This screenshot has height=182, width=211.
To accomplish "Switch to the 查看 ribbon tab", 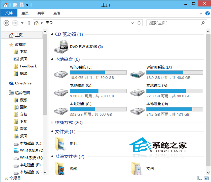I will pos(57,13).
